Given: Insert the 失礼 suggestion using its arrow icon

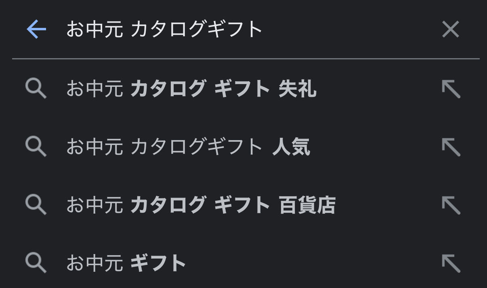Looking at the screenshot, I should click(x=451, y=89).
